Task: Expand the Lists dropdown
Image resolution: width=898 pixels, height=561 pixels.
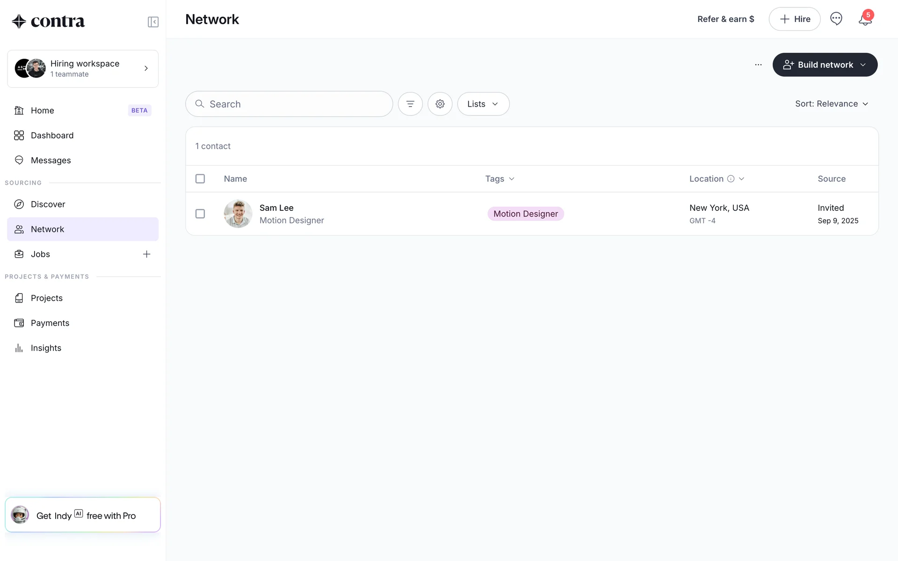Action: click(x=483, y=104)
